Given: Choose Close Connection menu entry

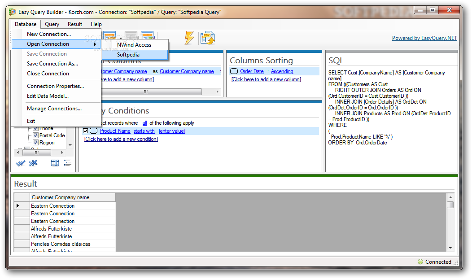Looking at the screenshot, I should (x=56, y=74).
